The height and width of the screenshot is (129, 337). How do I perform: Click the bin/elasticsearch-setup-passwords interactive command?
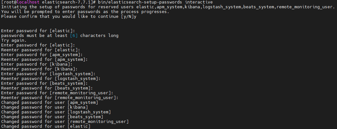(155, 2)
